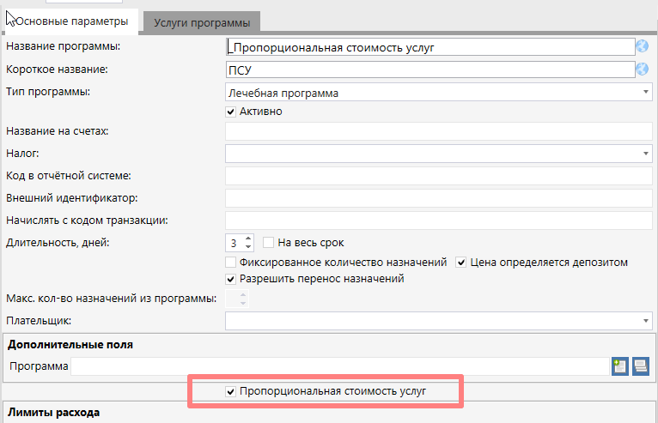Enable the На весь срок checkbox

[269, 242]
